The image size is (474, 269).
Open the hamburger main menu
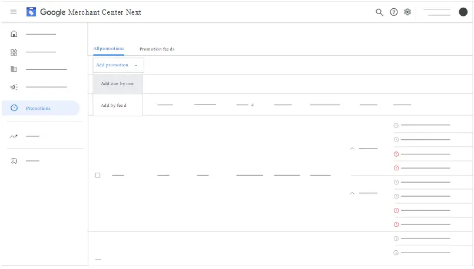coord(14,12)
